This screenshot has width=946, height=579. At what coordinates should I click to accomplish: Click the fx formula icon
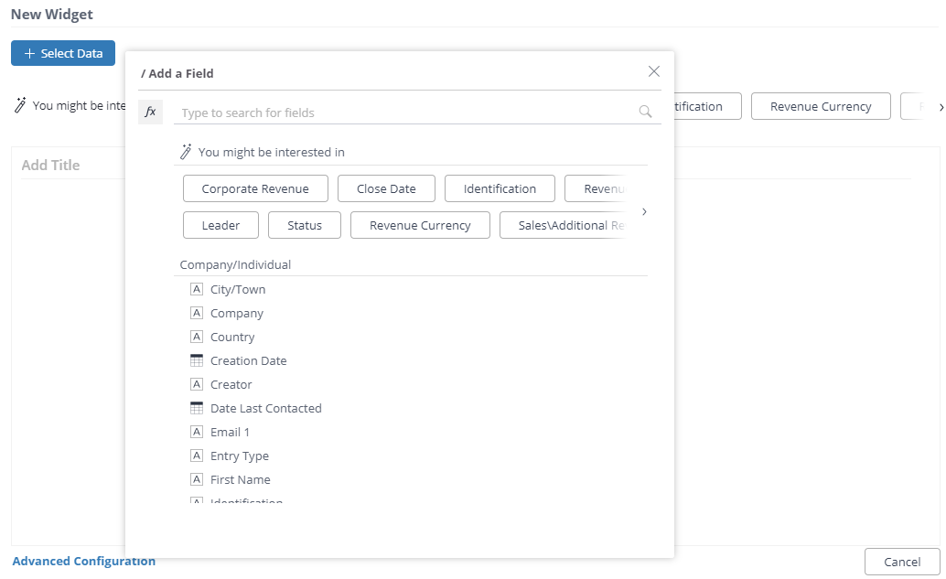pyautogui.click(x=150, y=112)
